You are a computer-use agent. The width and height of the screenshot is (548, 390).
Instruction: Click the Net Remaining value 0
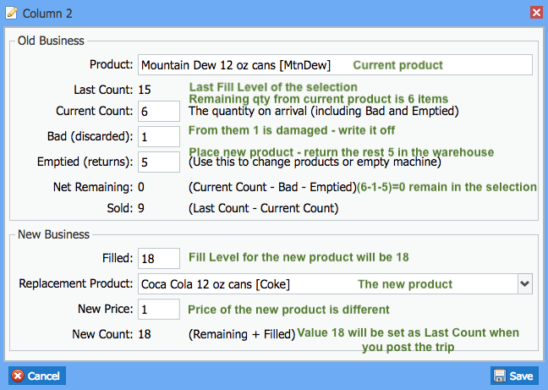click(x=141, y=187)
